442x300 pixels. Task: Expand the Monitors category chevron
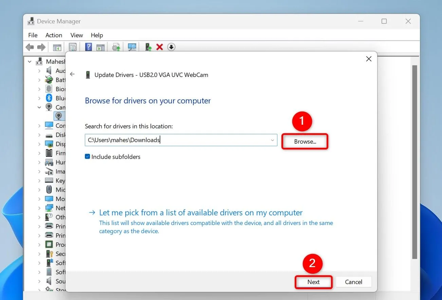[39, 199]
